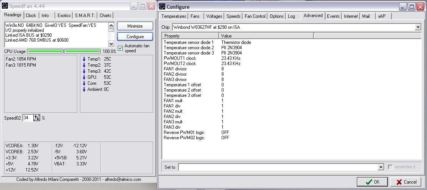
Task: Open the Internet tab in Configure
Action: point(351,16)
